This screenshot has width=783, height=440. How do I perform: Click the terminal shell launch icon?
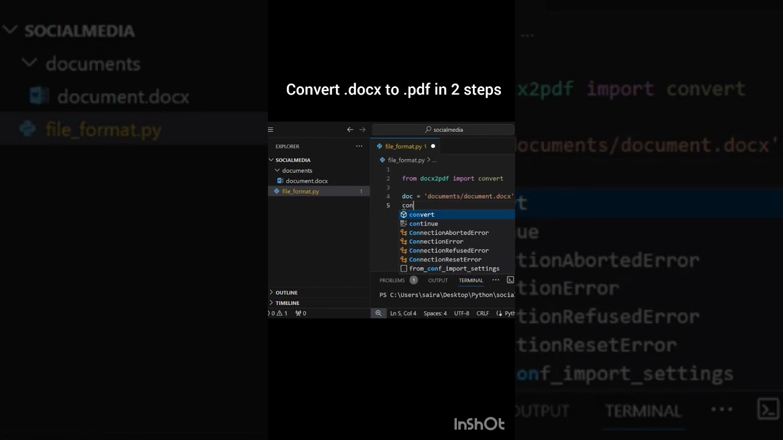(x=510, y=280)
